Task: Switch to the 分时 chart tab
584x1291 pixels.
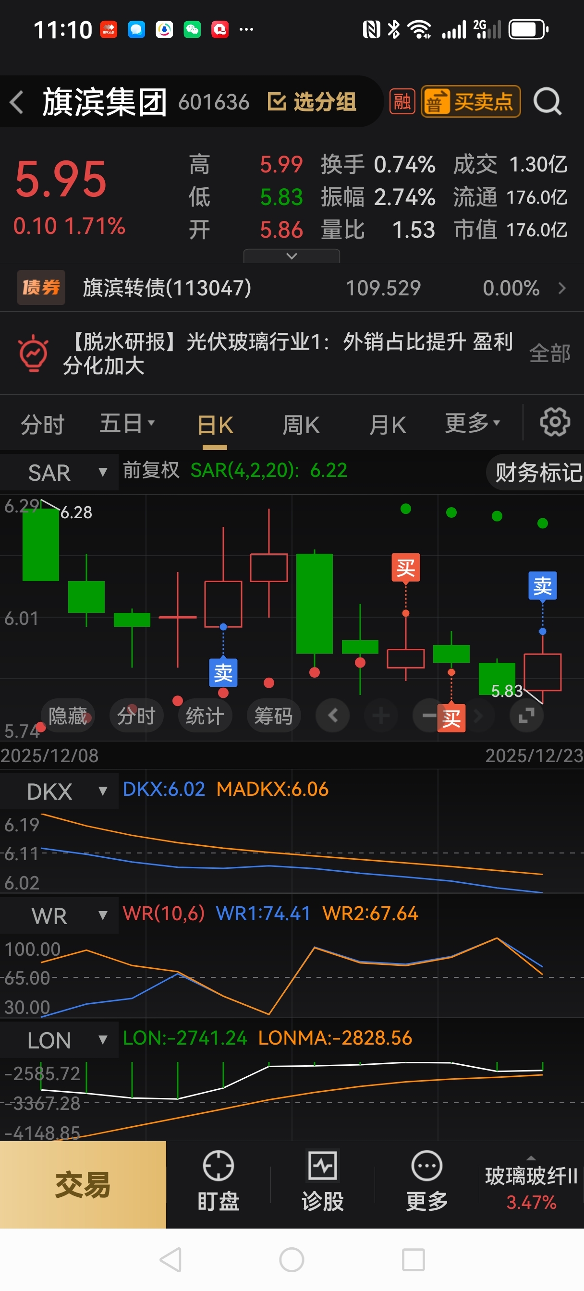Action: (42, 425)
